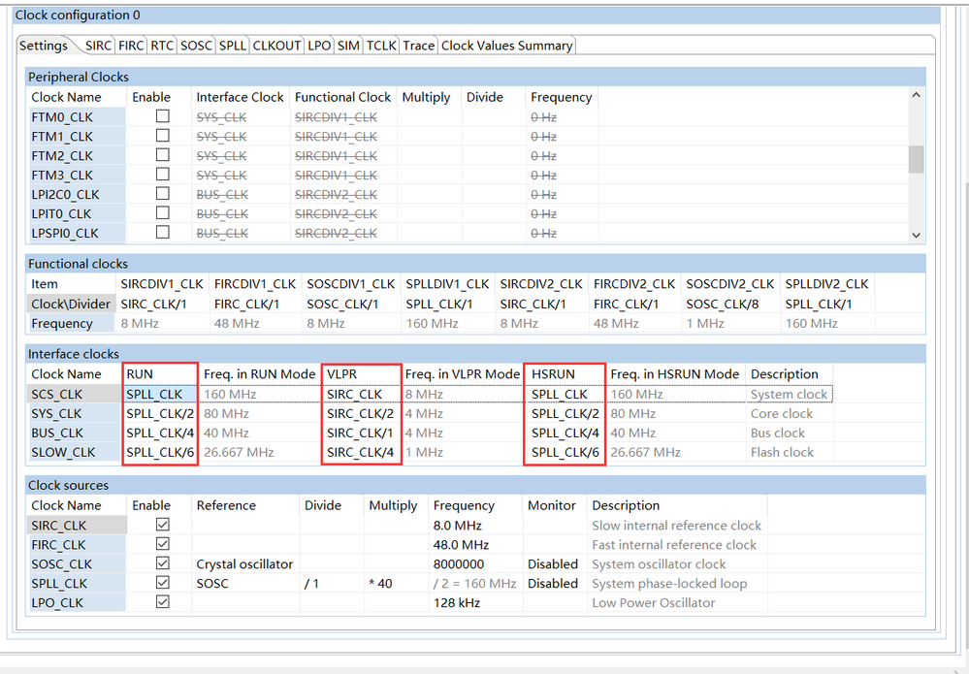Viewport: 969px width, 674px height.
Task: Change SPLL_CLK monitor Disabled setting
Action: (x=554, y=583)
